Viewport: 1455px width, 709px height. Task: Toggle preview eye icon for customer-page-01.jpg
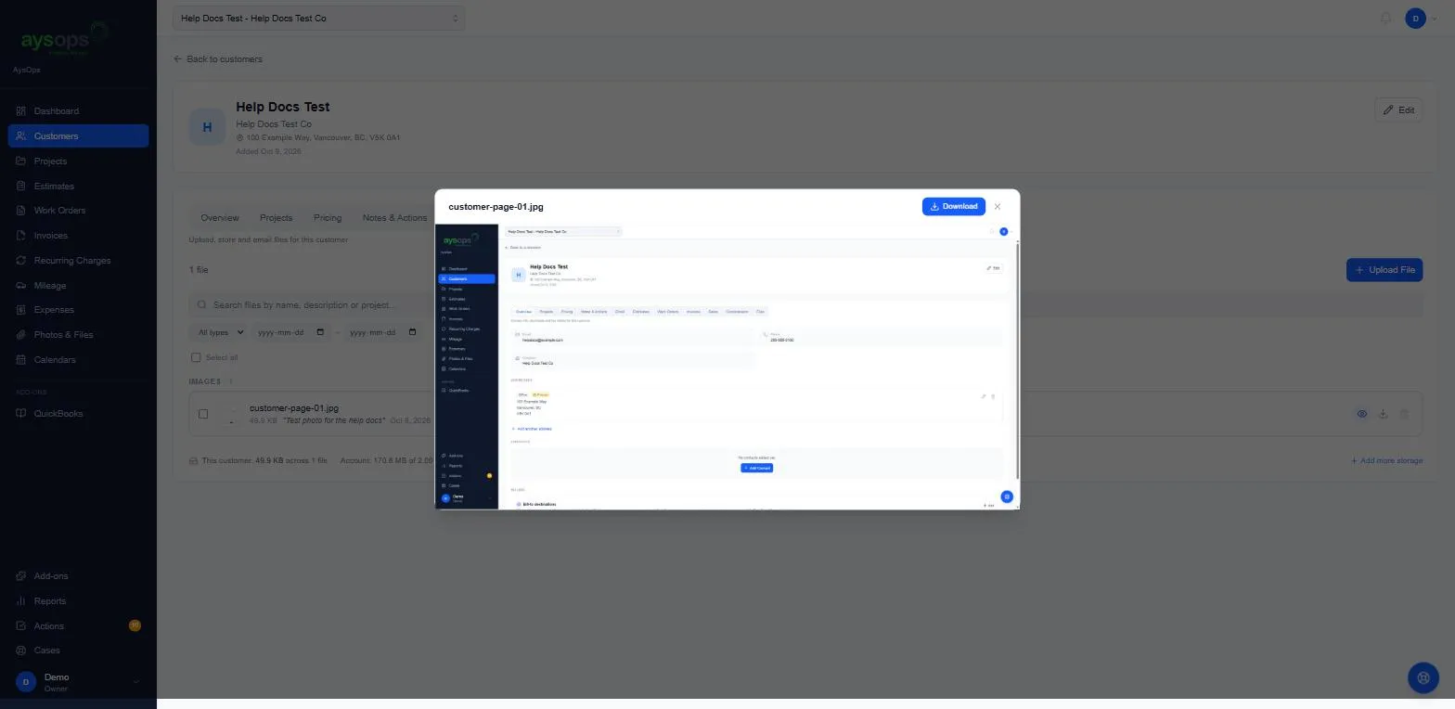tap(1362, 414)
